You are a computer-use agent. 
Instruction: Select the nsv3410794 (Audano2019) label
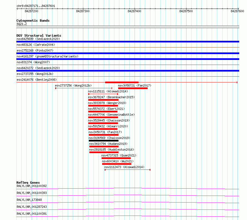108,144
